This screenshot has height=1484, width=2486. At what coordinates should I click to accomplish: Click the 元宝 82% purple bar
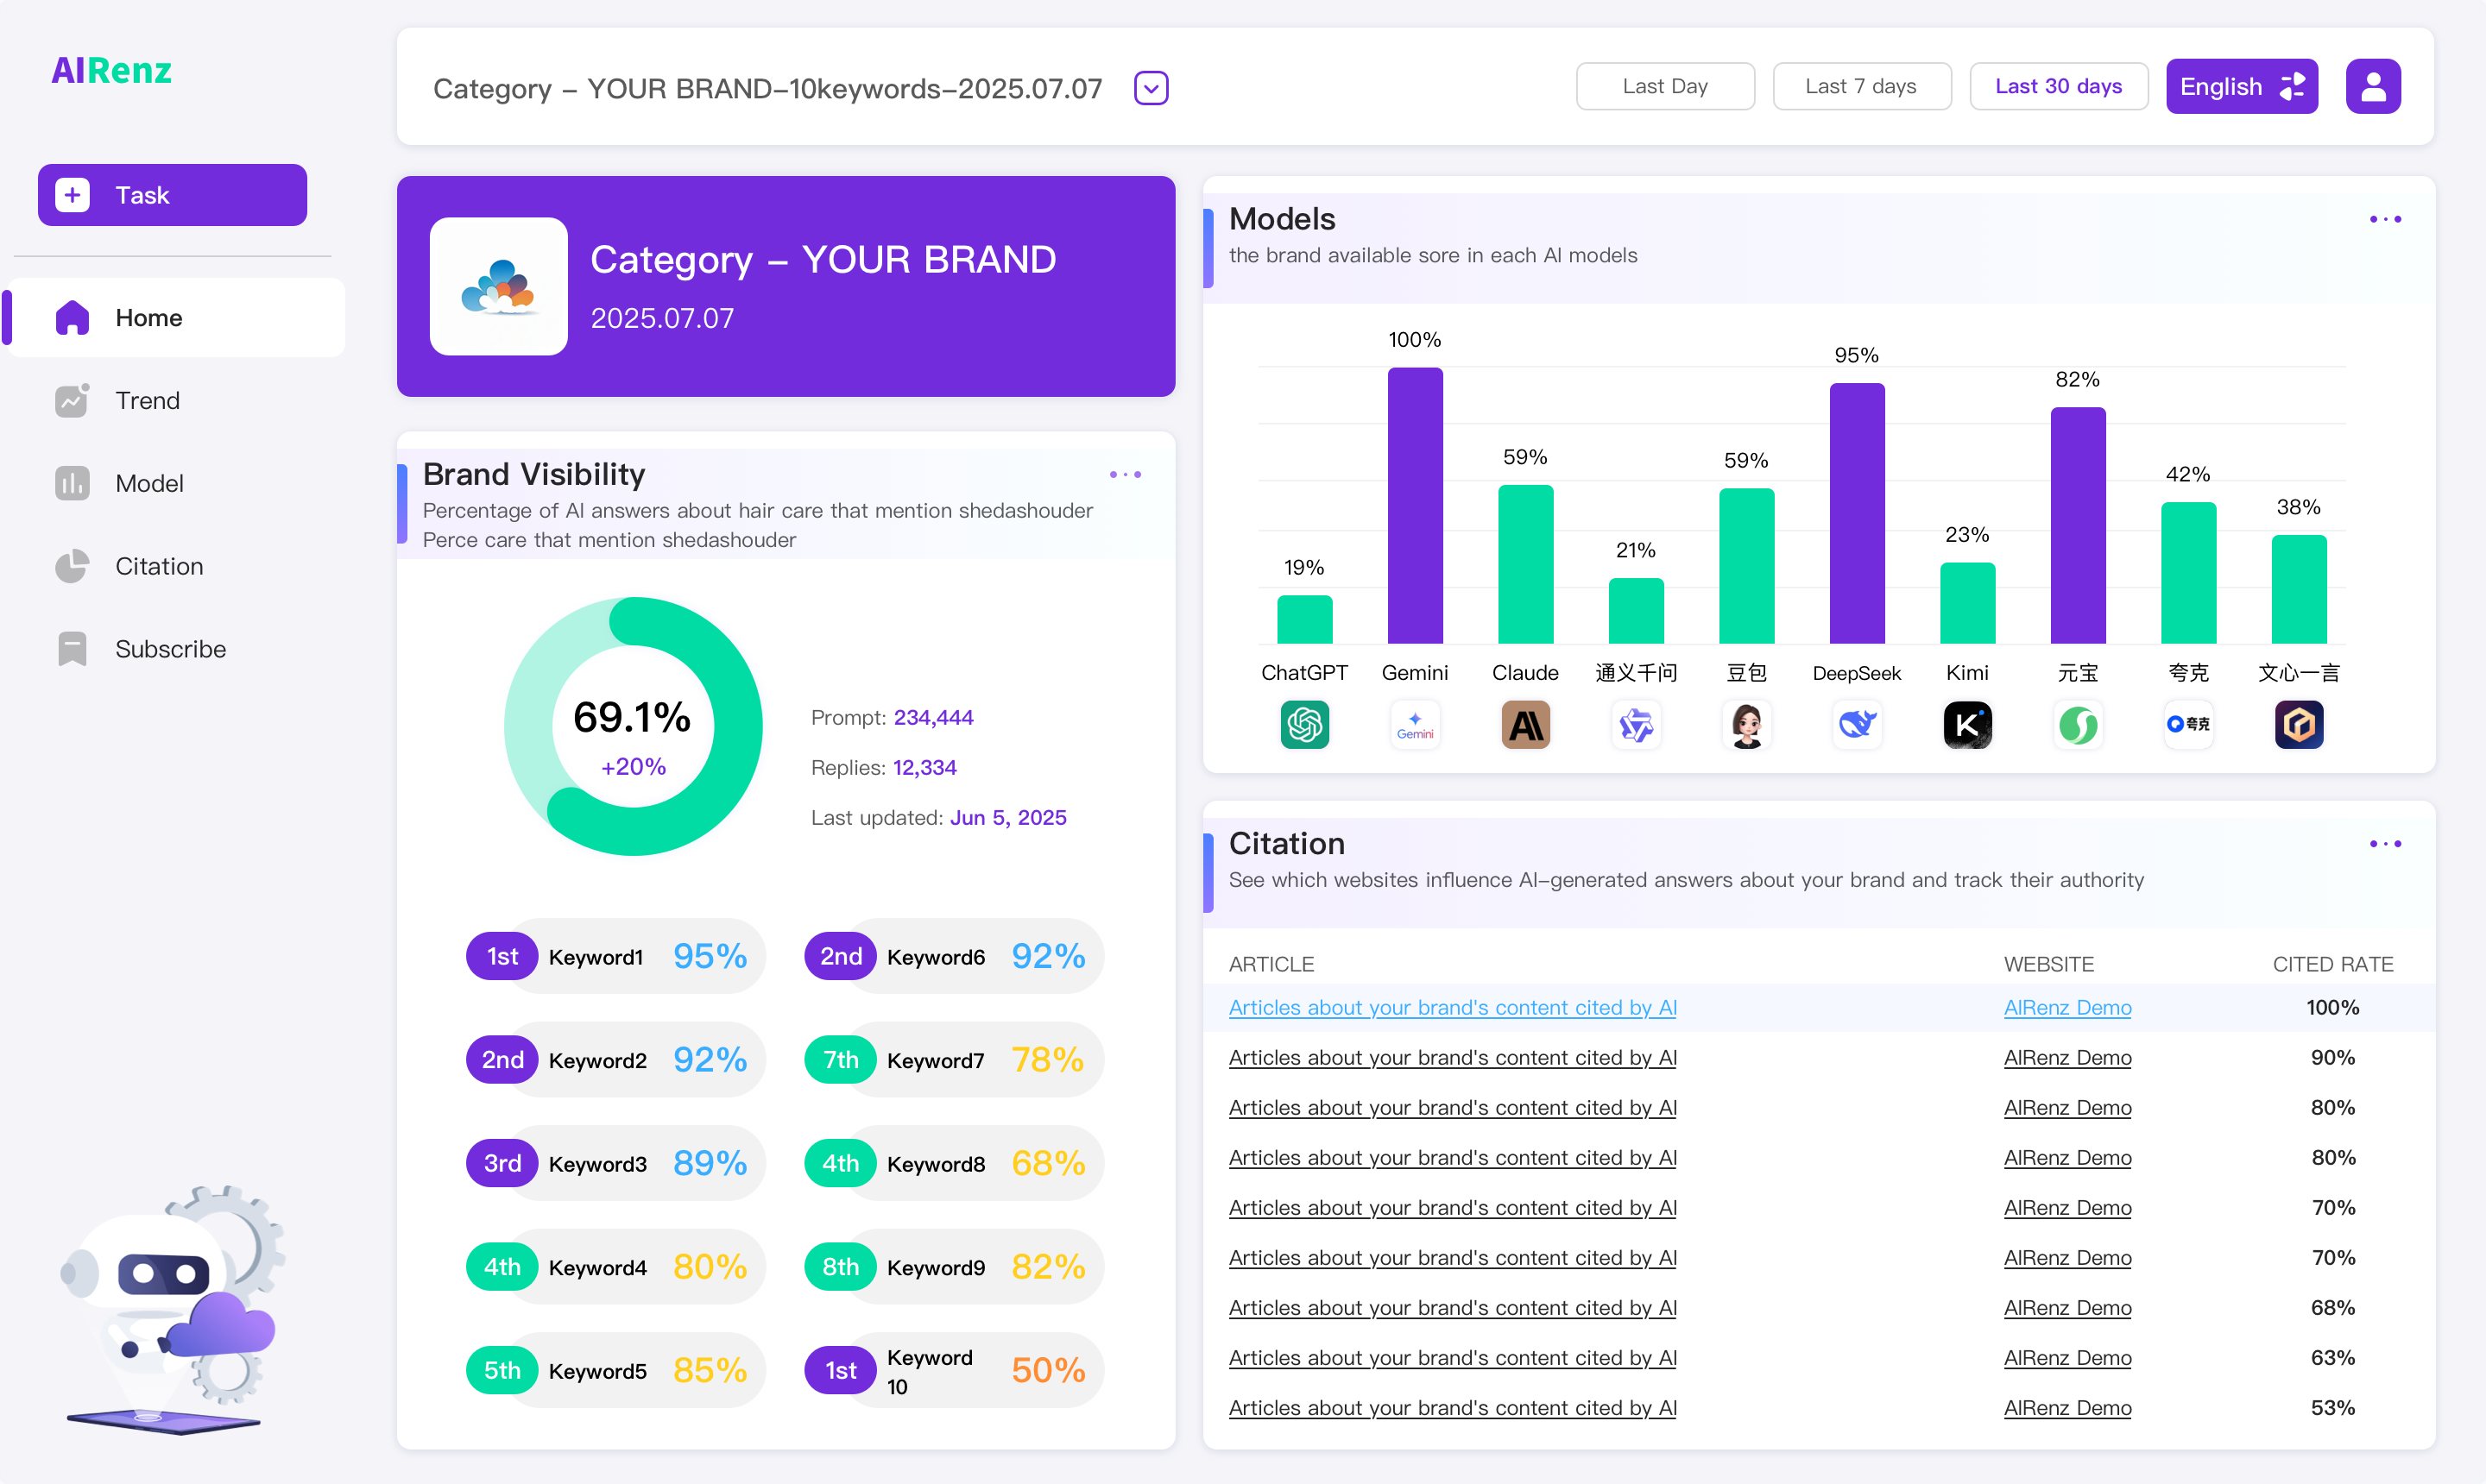coord(2078,525)
